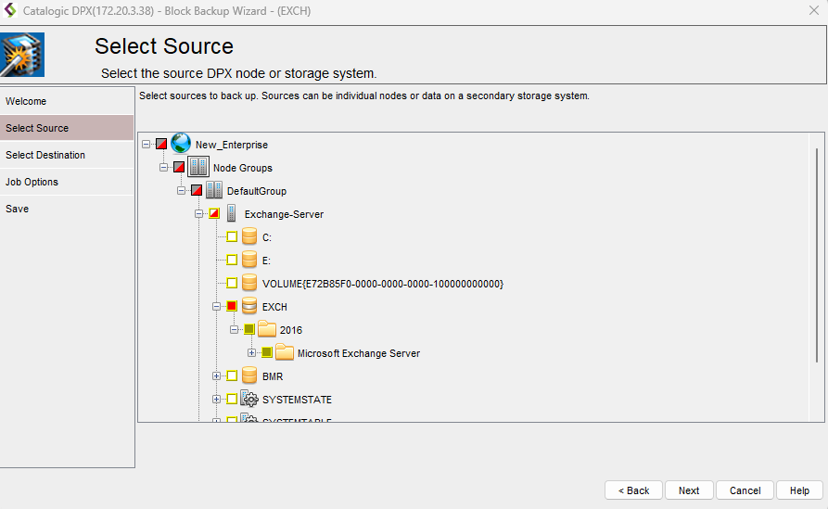Collapse the 2016 folder node
The image size is (828, 509).
click(235, 329)
